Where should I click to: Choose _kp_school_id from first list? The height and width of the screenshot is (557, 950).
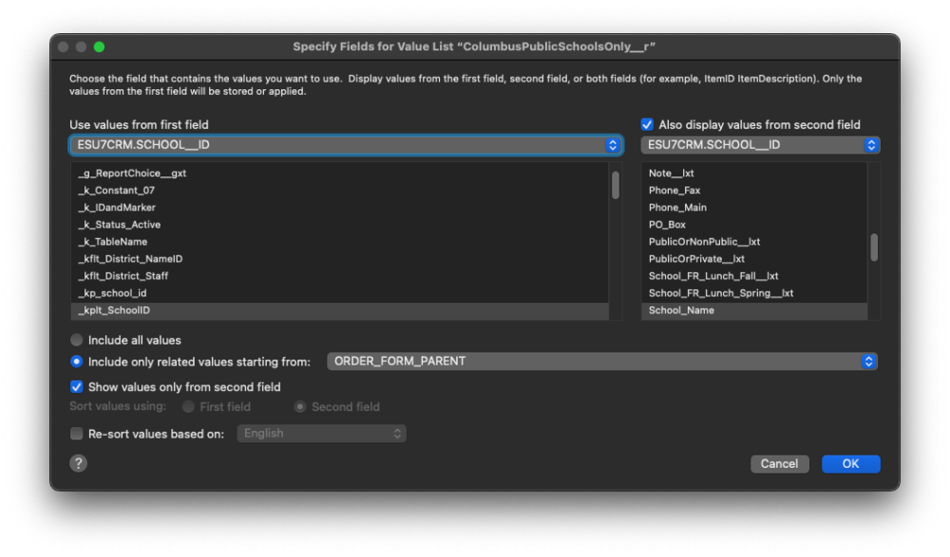112,293
